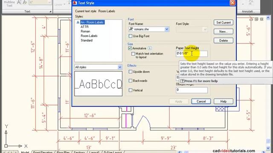
Task: Toggle the Use Big Font checkbox
Action: 131,36
